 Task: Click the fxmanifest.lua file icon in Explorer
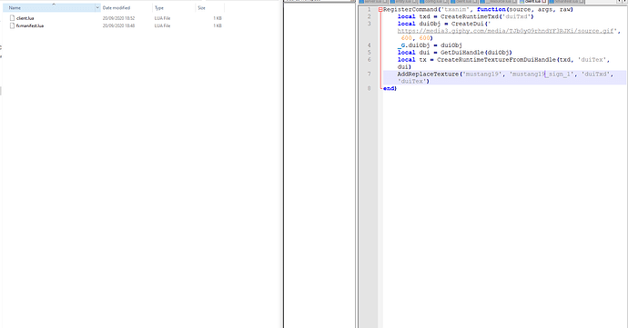[12, 25]
